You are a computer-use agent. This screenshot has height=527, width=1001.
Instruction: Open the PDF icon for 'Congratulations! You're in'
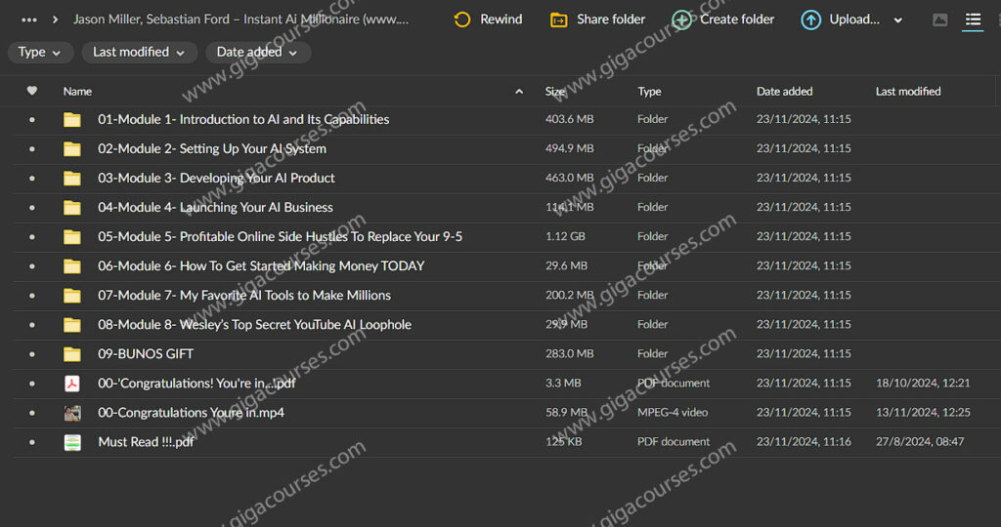point(72,384)
